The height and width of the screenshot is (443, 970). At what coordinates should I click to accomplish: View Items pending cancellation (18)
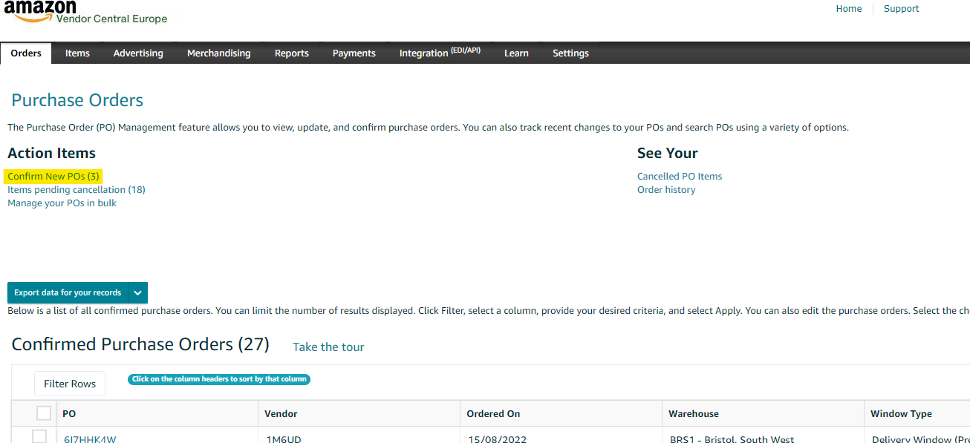(77, 190)
